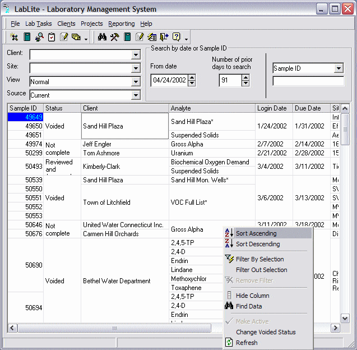This screenshot has height=350, width=357.
Task: Open the Lab Tasks menu
Action: [38, 24]
